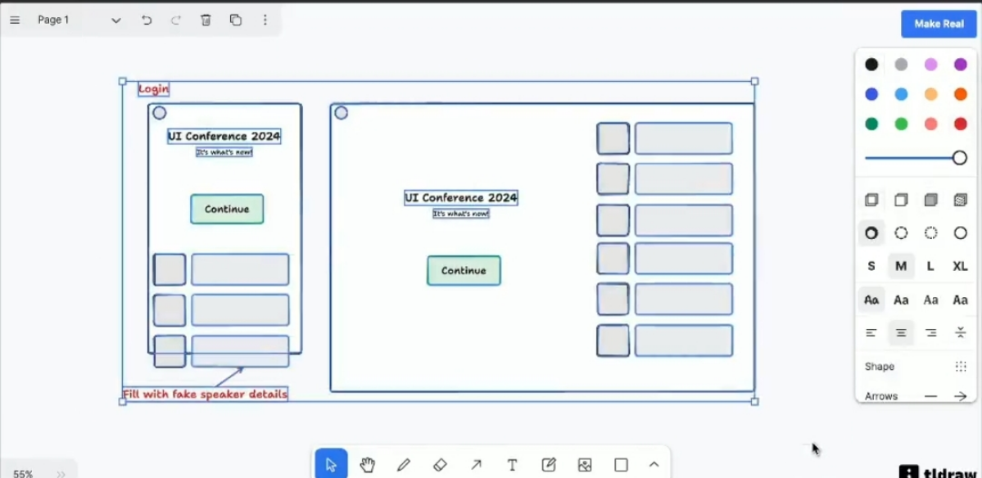Image resolution: width=982 pixels, height=478 pixels.
Task: Click the duplicate page icon
Action: pyautogui.click(x=236, y=20)
